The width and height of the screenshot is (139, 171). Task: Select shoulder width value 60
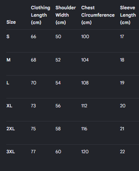tap(58, 152)
